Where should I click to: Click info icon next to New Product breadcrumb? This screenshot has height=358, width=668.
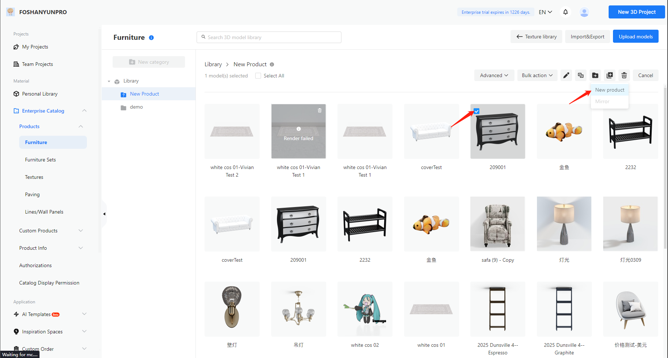[x=272, y=64]
